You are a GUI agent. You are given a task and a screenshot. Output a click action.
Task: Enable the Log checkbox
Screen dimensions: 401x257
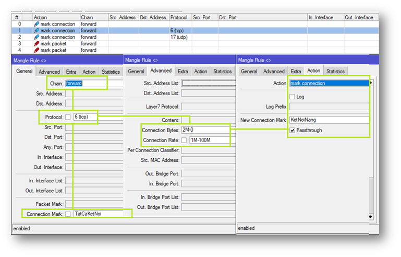click(x=292, y=97)
